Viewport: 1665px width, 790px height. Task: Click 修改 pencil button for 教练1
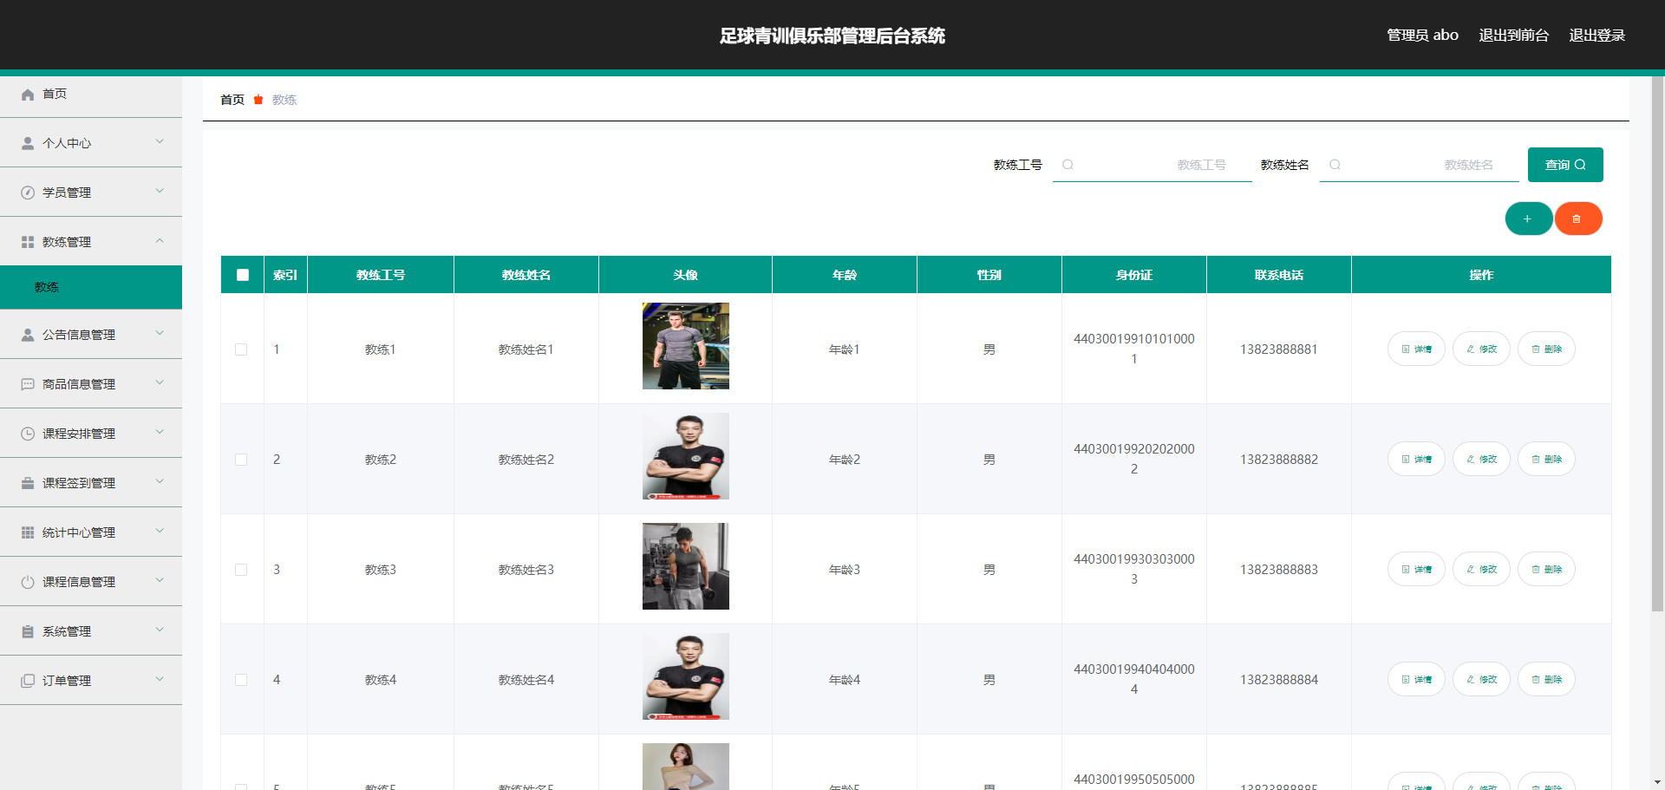tap(1481, 349)
